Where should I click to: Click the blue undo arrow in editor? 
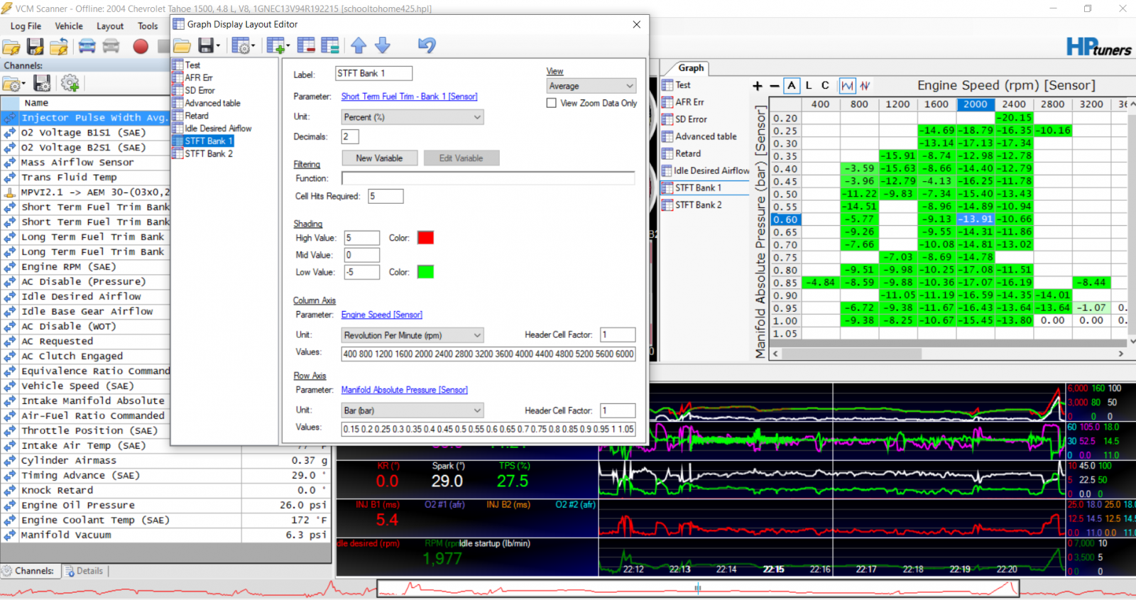click(427, 45)
